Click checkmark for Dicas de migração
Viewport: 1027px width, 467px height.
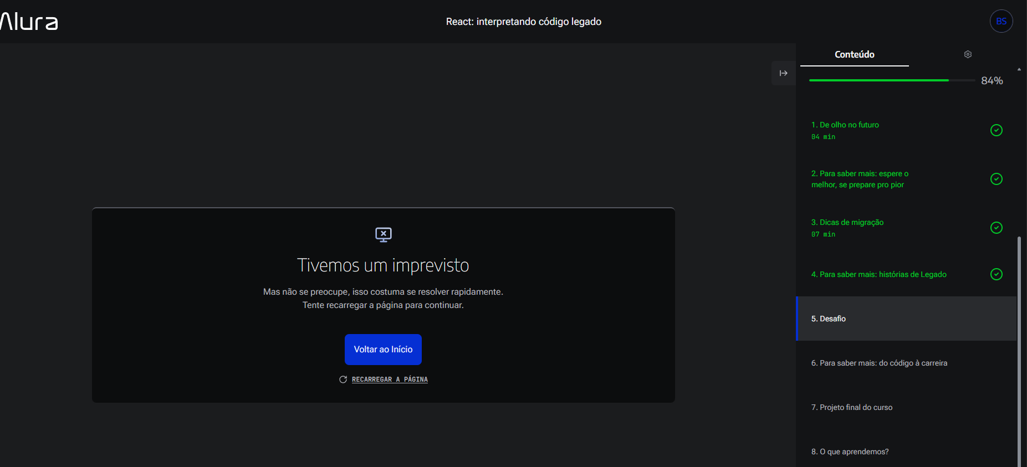[996, 228]
